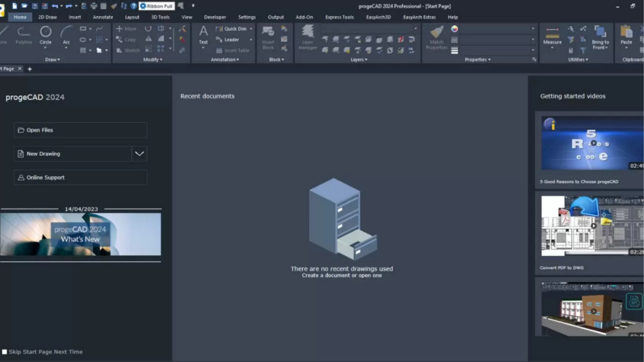Click the Leader annotation tool
This screenshot has width=644, height=362.
(x=227, y=40)
